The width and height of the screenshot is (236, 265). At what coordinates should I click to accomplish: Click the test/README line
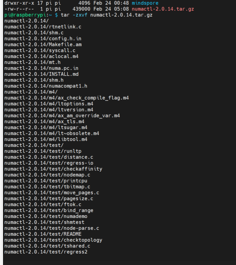tap(43, 234)
